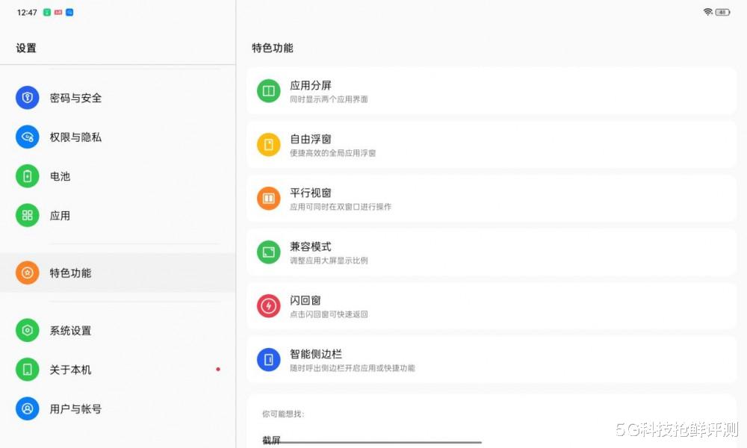This screenshot has height=448, width=747.
Task: Open 权限与隐私 from the sidebar
Action: [x=27, y=137]
